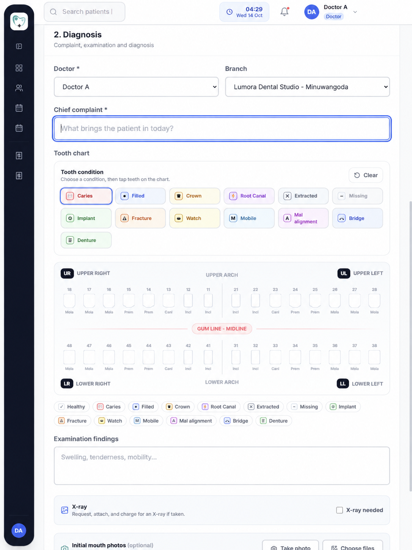Expand the user profile chevron menu
Viewport: 412px width, 550px height.
(x=355, y=12)
